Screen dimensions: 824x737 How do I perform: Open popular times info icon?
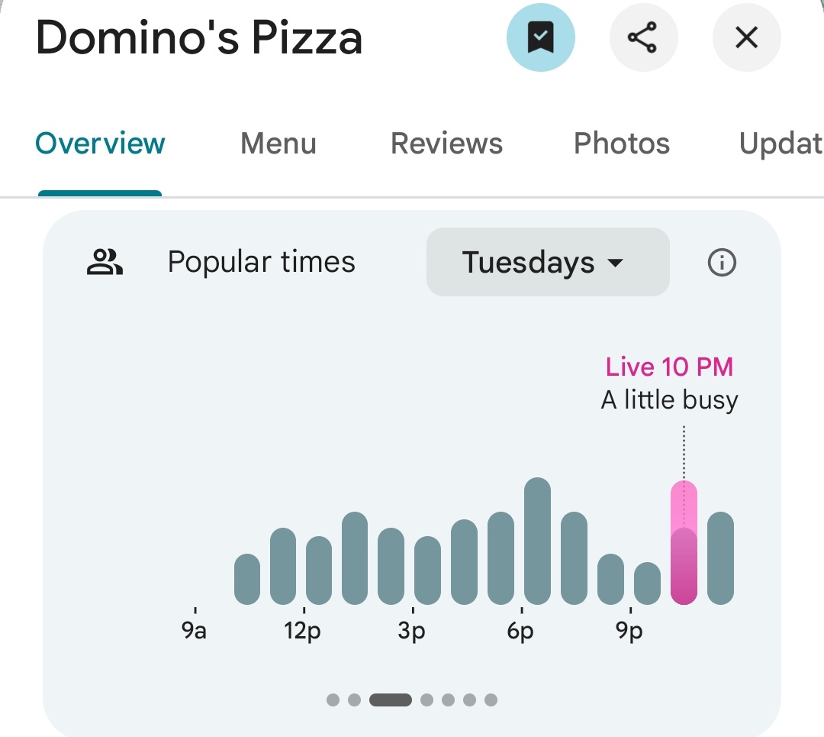pyautogui.click(x=721, y=263)
